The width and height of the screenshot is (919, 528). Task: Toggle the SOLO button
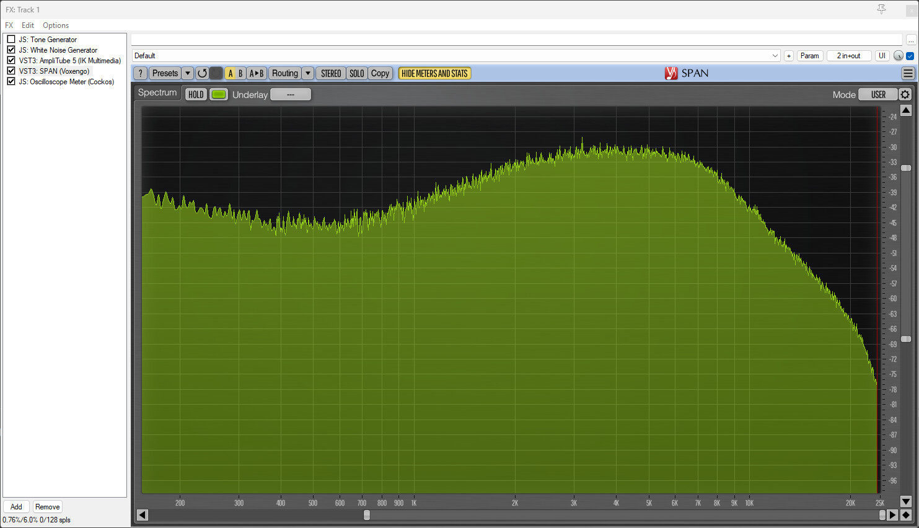point(357,73)
